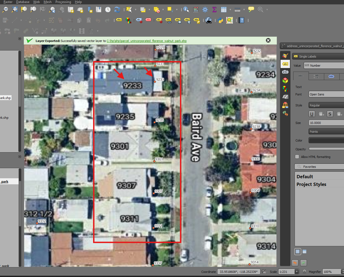Click the Identify Features tool
344x277 pixels.
coord(186,10)
